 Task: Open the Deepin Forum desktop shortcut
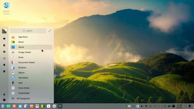click(6, 8)
